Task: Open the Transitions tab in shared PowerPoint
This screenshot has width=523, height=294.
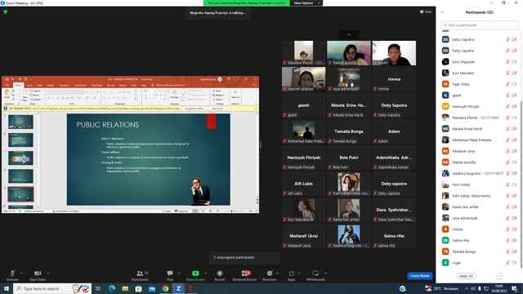Action: pyautogui.click(x=65, y=85)
